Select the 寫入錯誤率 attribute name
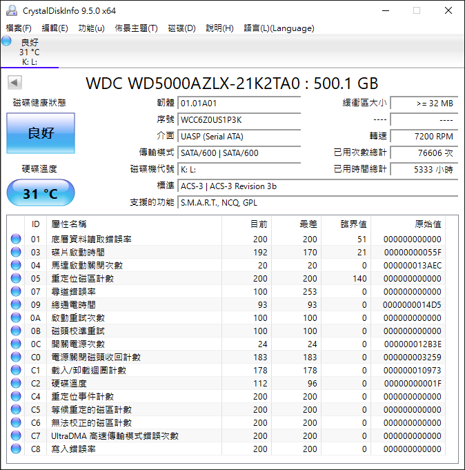This screenshot has height=470, width=465. click(x=73, y=449)
